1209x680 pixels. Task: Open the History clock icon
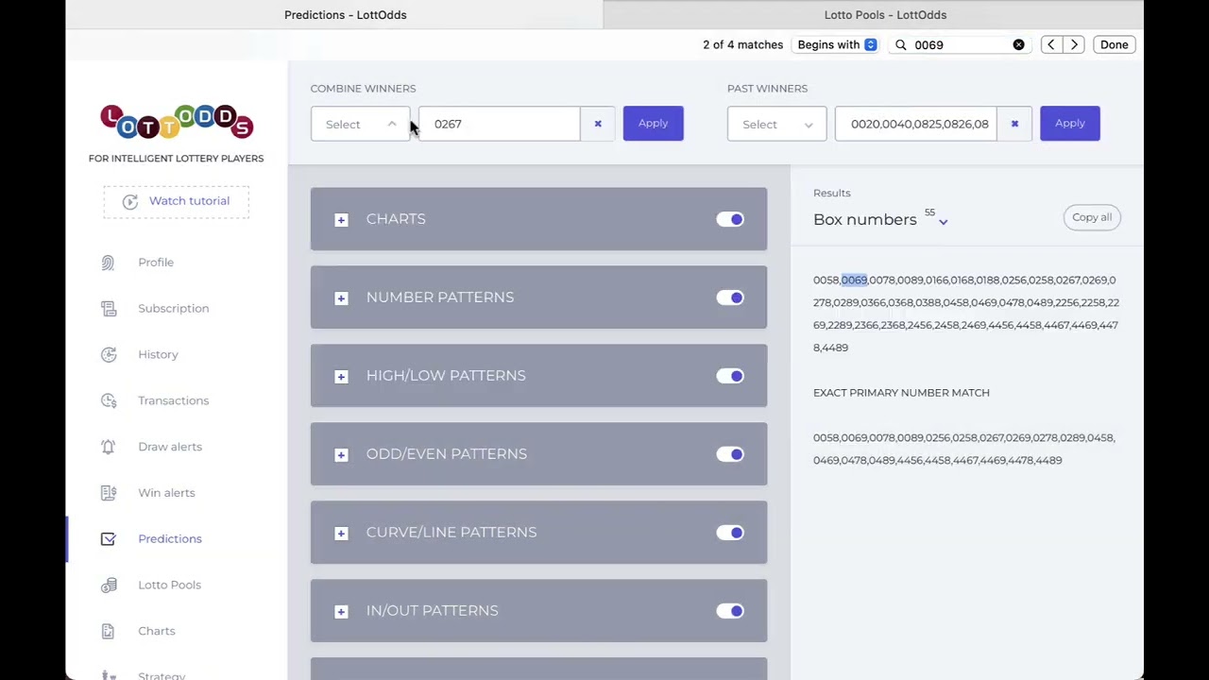click(108, 355)
